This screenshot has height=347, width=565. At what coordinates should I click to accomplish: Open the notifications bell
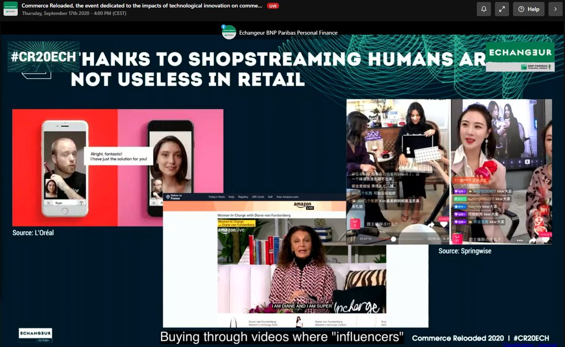pyautogui.click(x=484, y=9)
